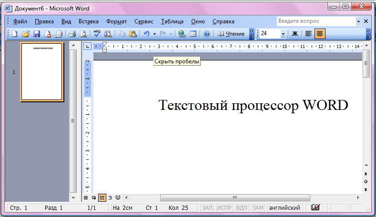Toggle ВДЛ extend selection indicator
Image resolution: width=376 pixels, height=217 pixels.
(x=242, y=207)
